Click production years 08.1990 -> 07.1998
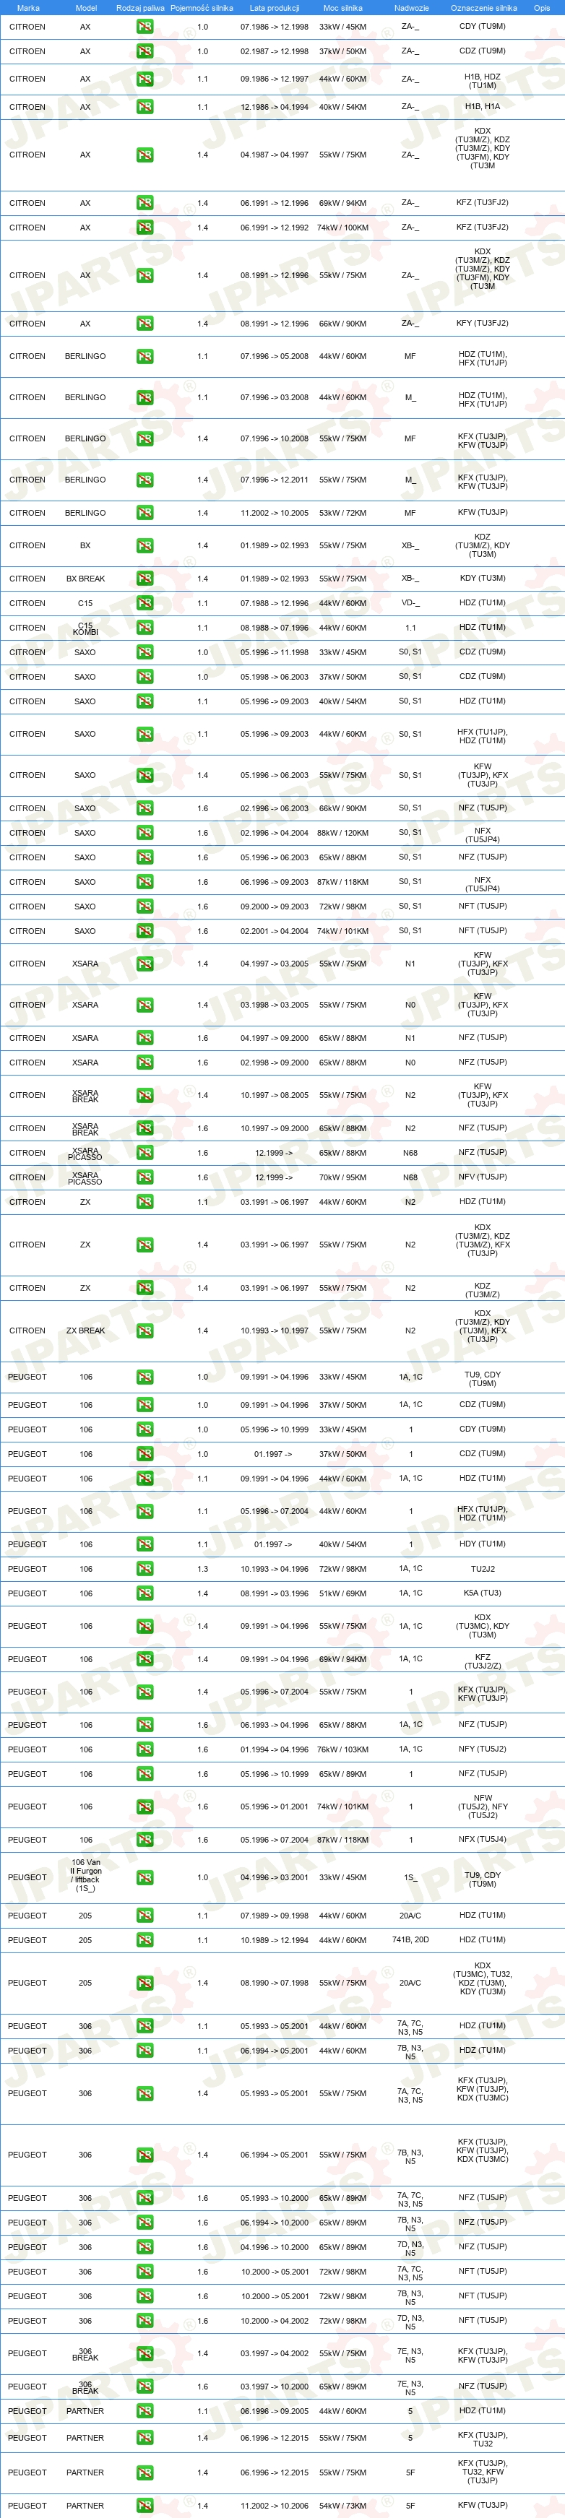 [x=275, y=1983]
